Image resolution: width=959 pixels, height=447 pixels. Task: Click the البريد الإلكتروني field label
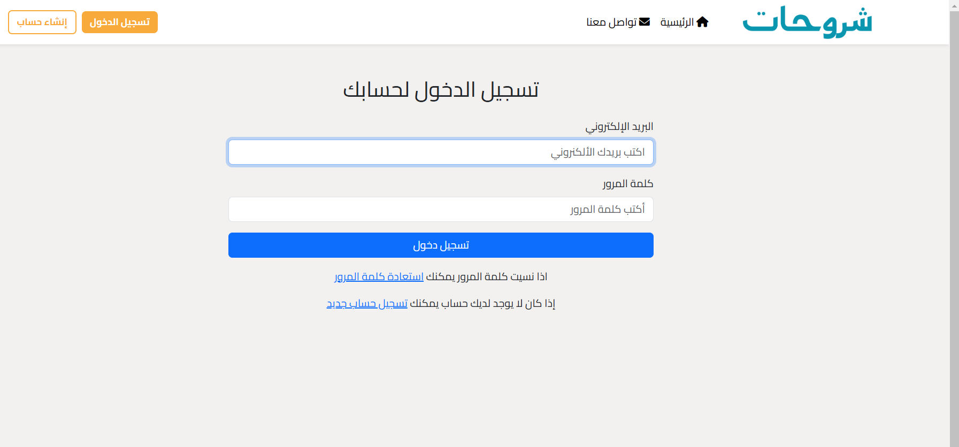click(619, 127)
